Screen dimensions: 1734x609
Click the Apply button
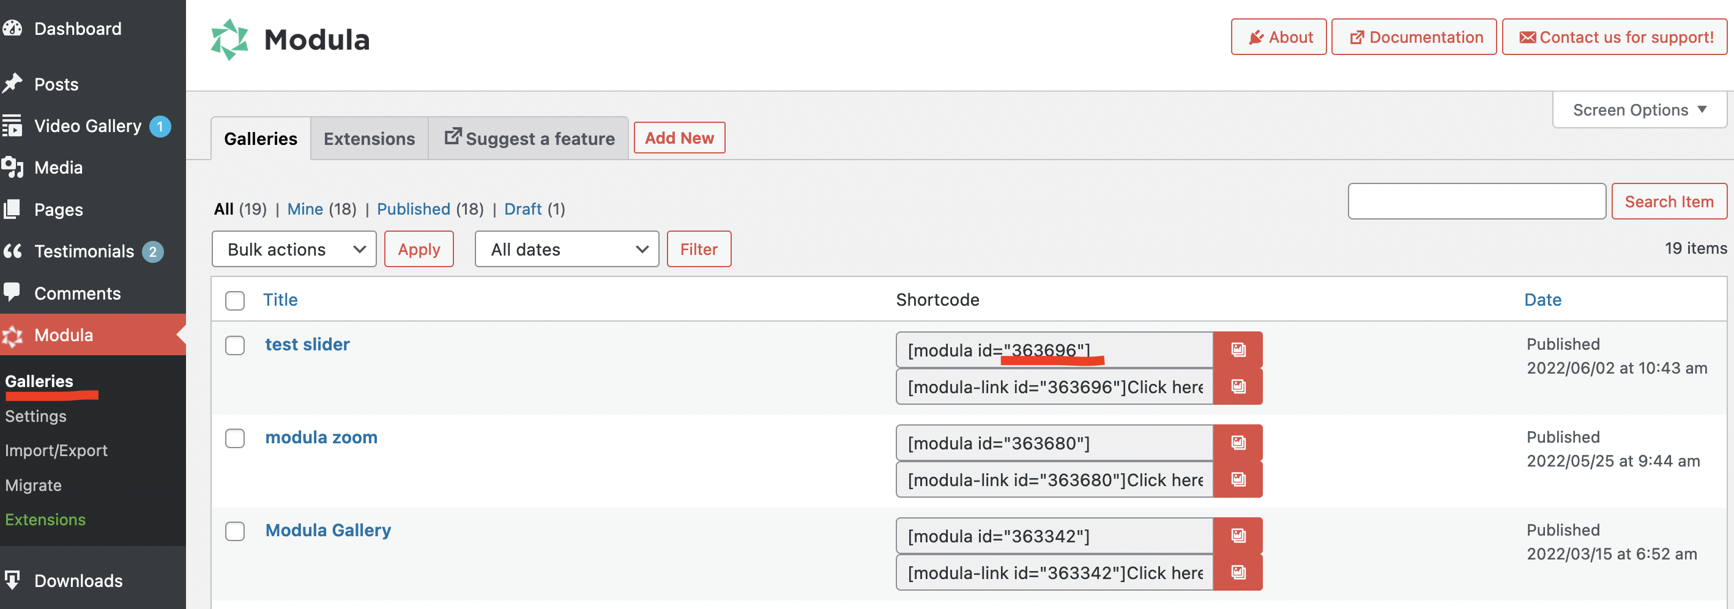[419, 249]
